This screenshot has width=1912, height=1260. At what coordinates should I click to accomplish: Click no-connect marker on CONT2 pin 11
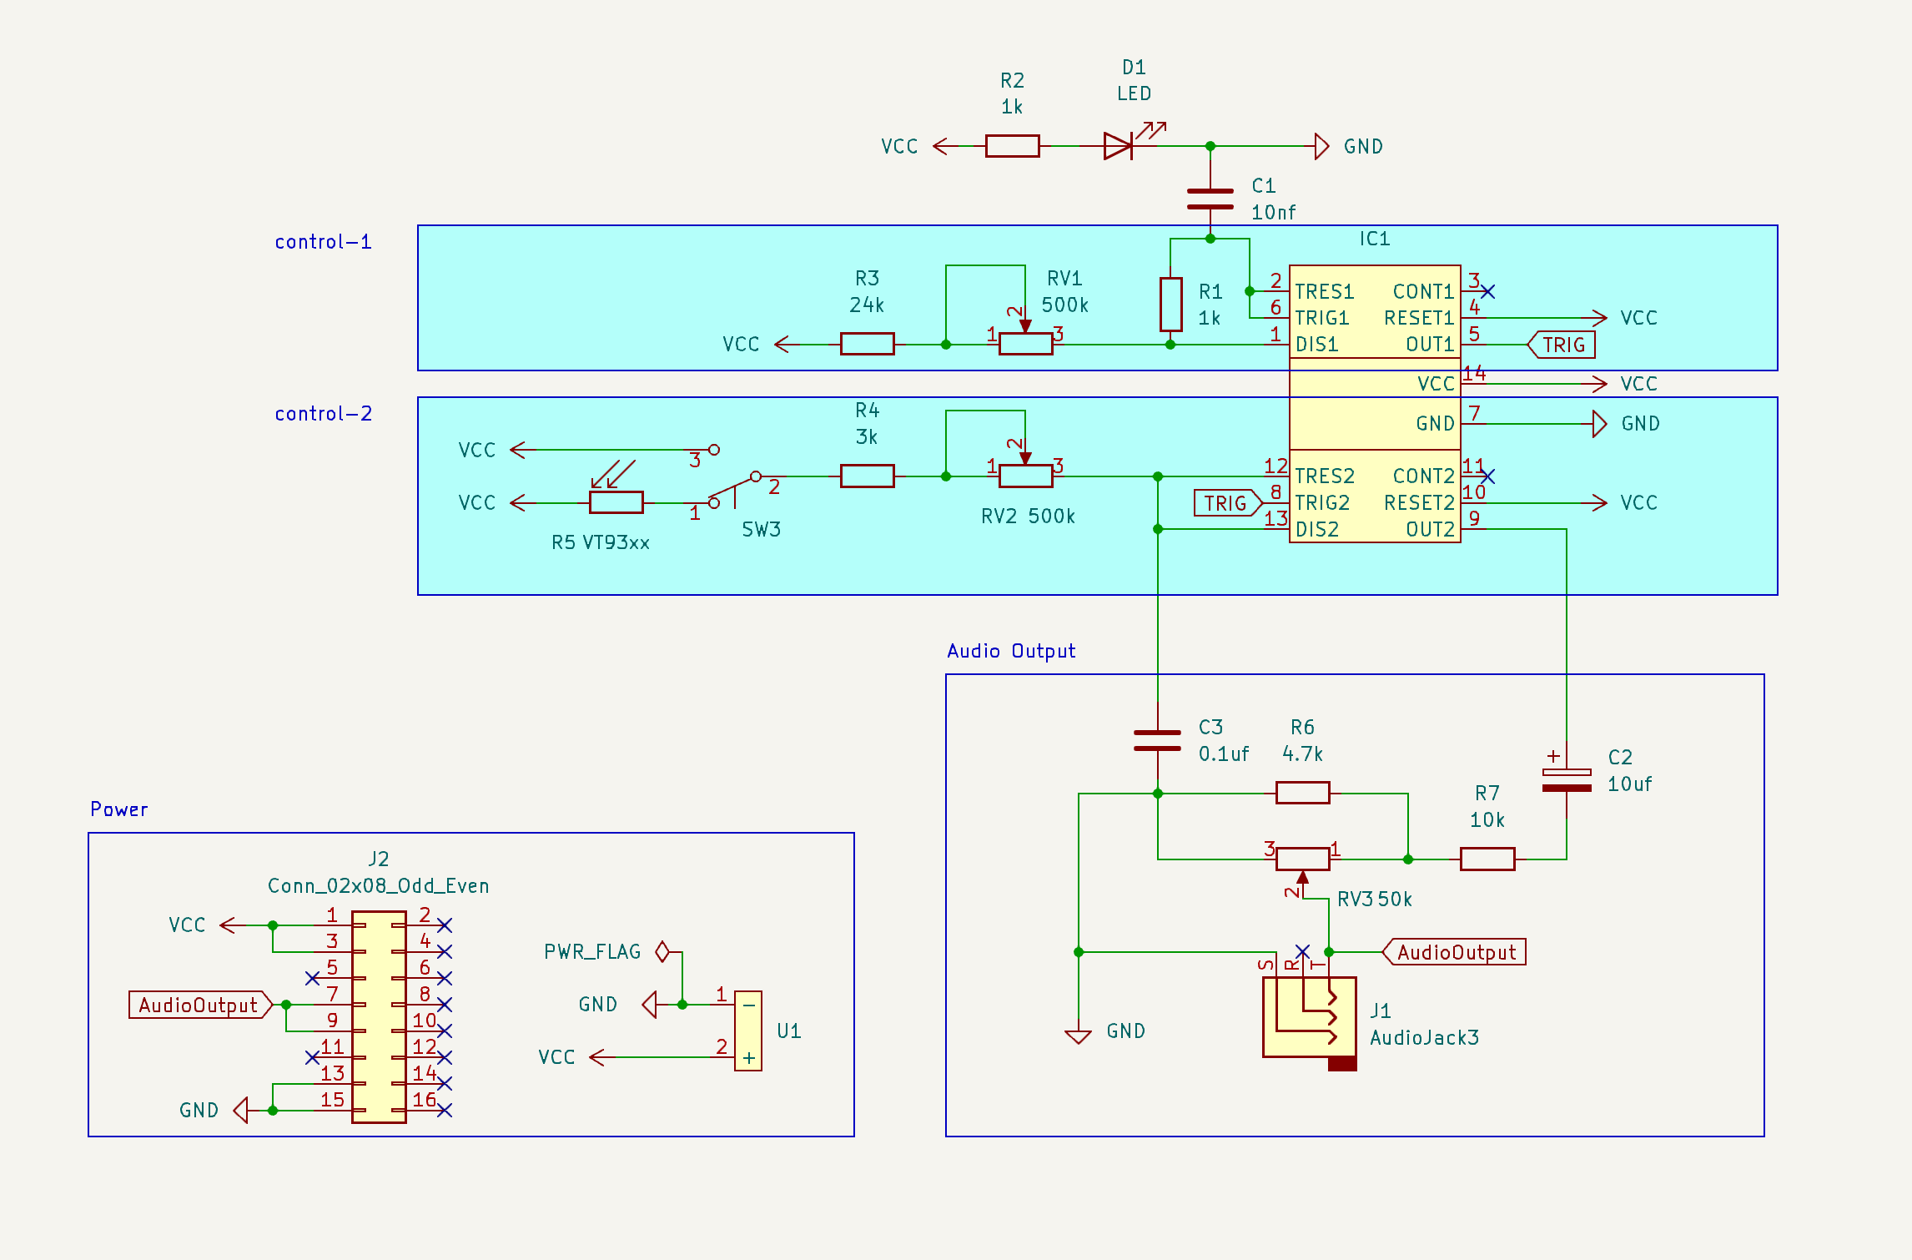(1487, 476)
